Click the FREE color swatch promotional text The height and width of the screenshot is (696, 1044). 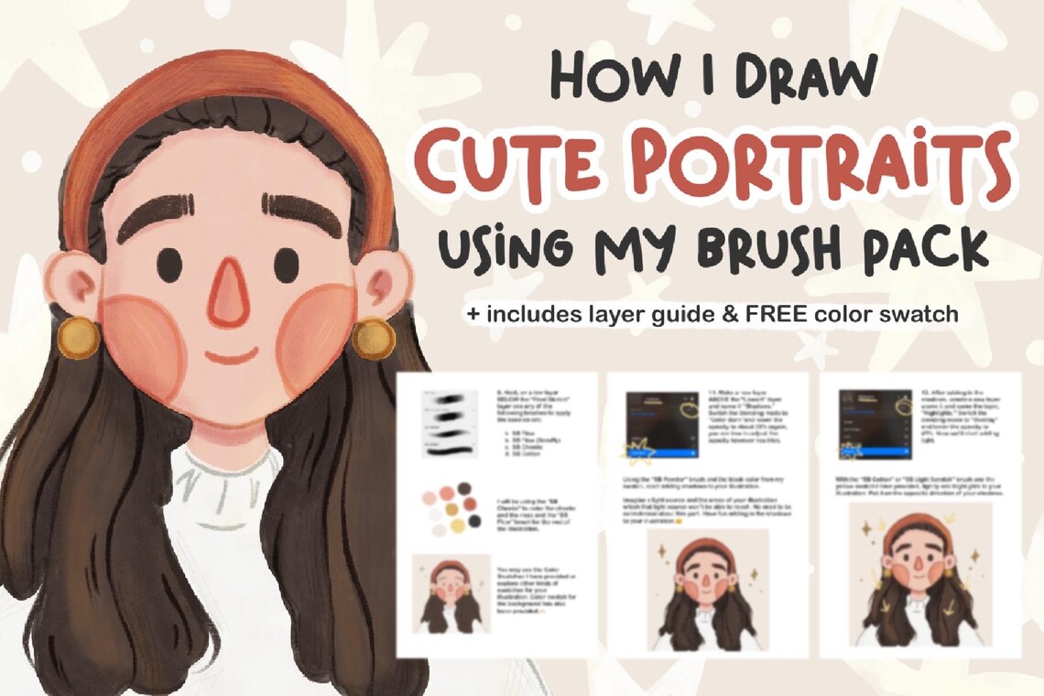pos(852,314)
